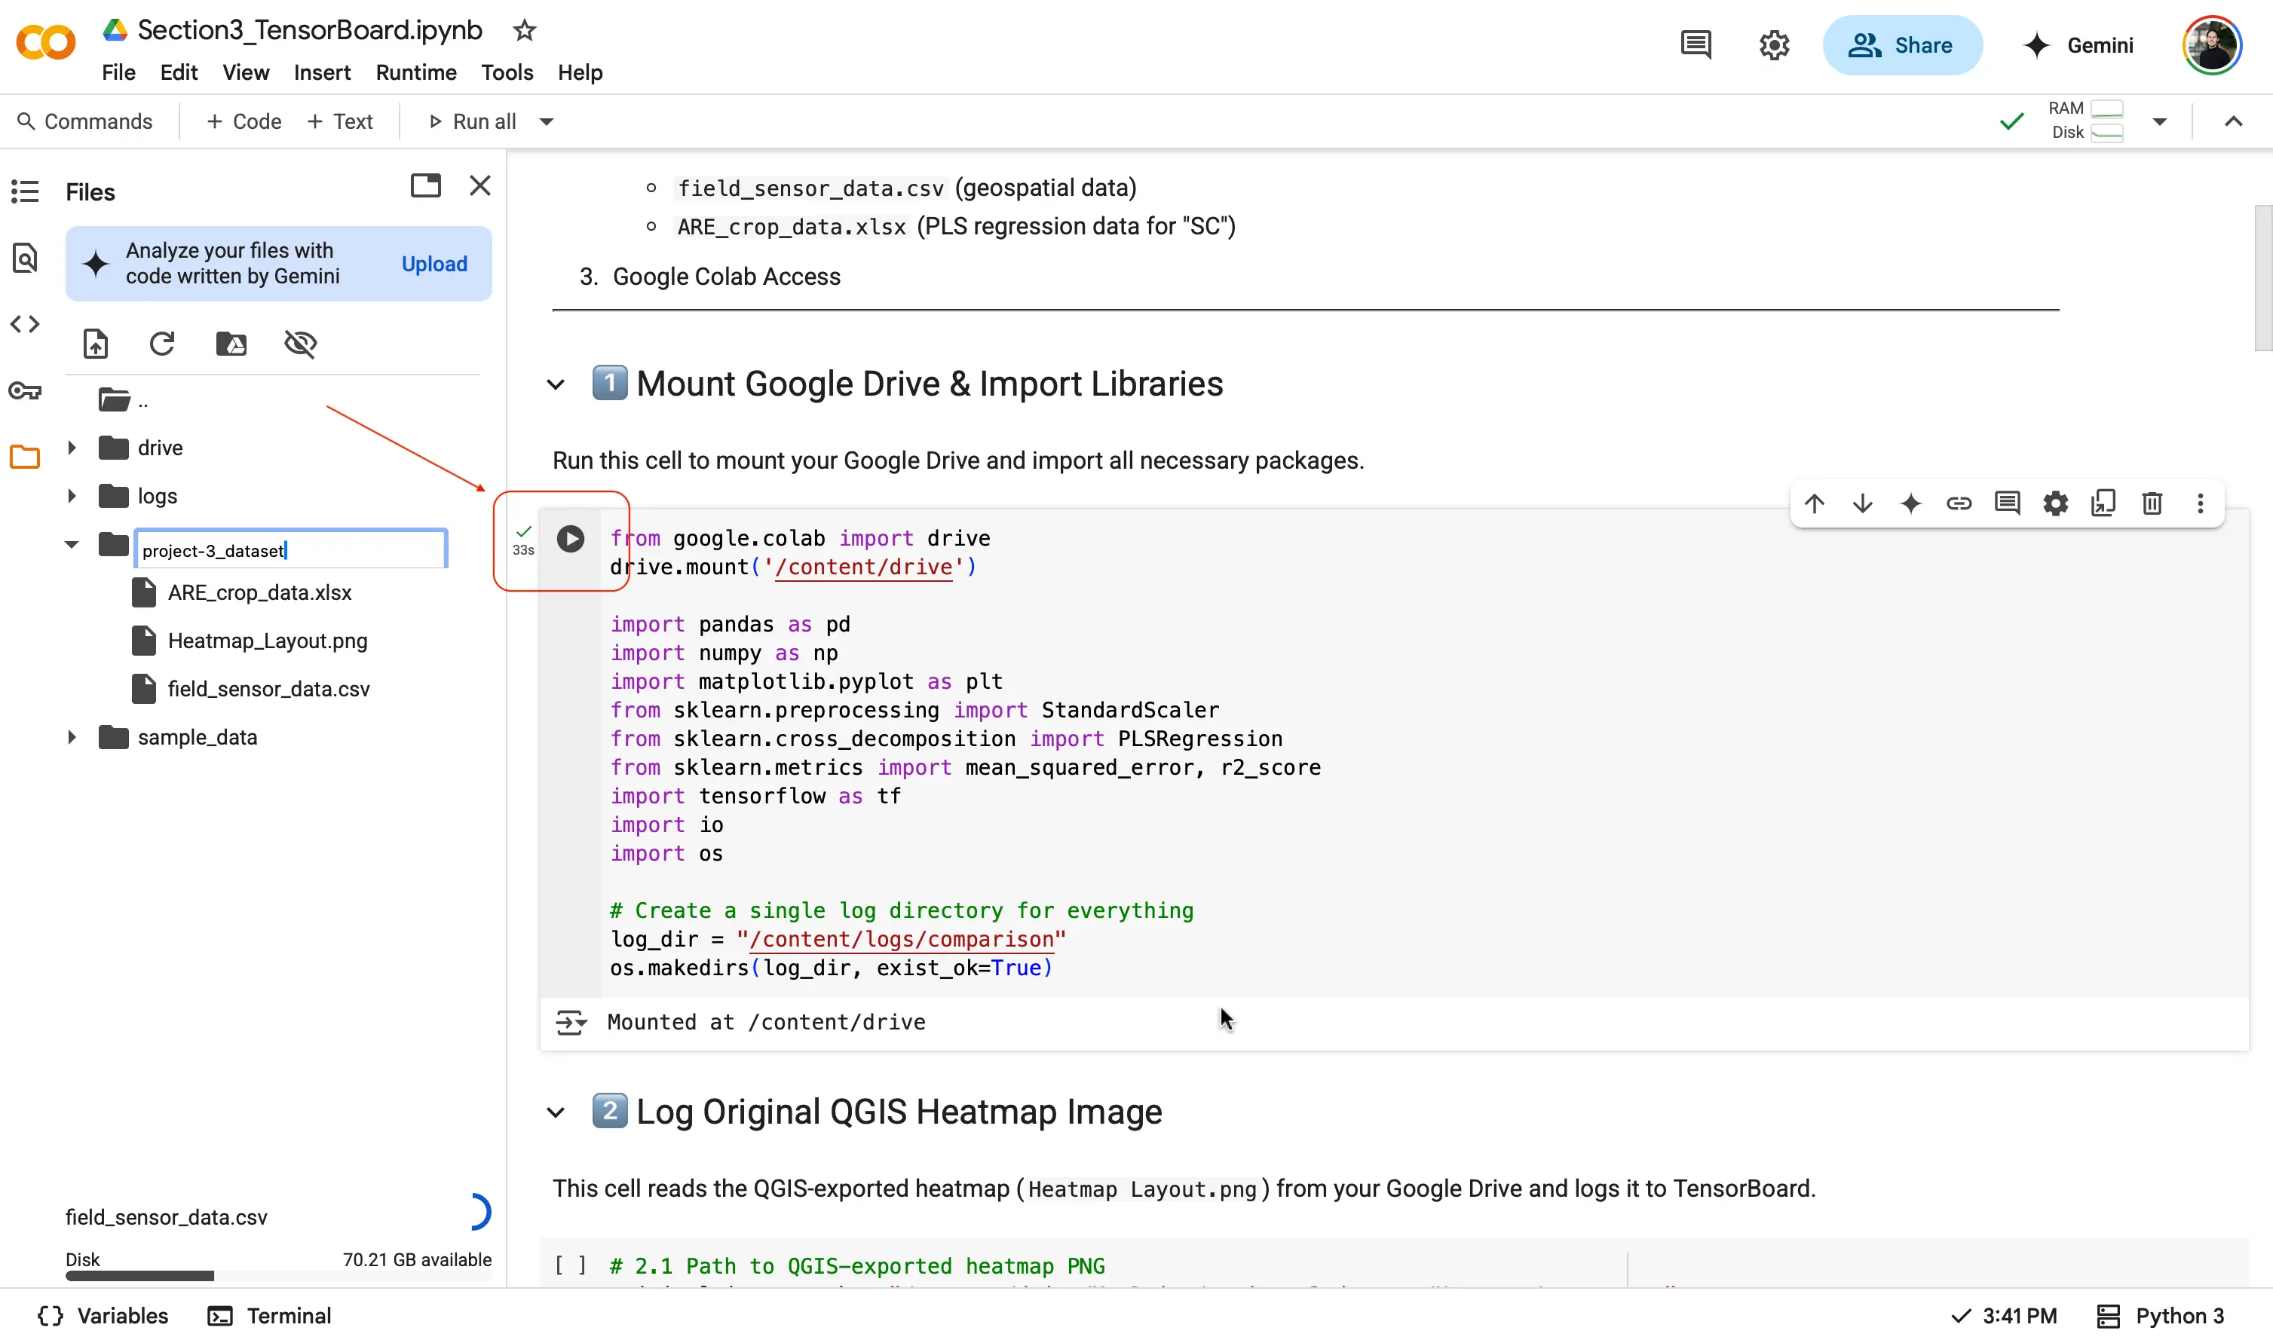Upload a file to session storage
Image resolution: width=2273 pixels, height=1343 pixels.
[x=95, y=344]
